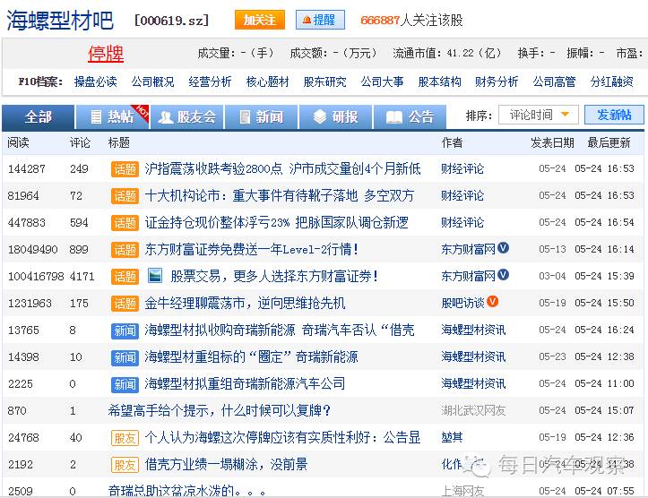The width and height of the screenshot is (648, 498).
Task: Open 公司概况 F10 link
Action: click(x=153, y=82)
